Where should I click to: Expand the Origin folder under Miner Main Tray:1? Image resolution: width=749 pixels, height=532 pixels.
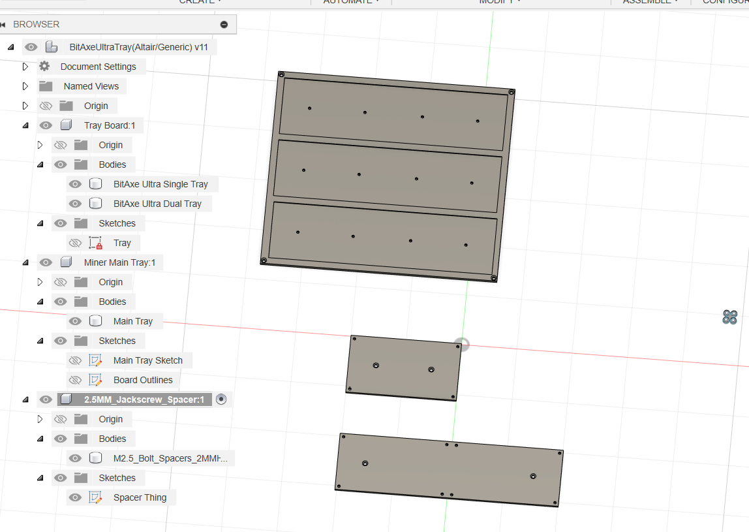[40, 282]
